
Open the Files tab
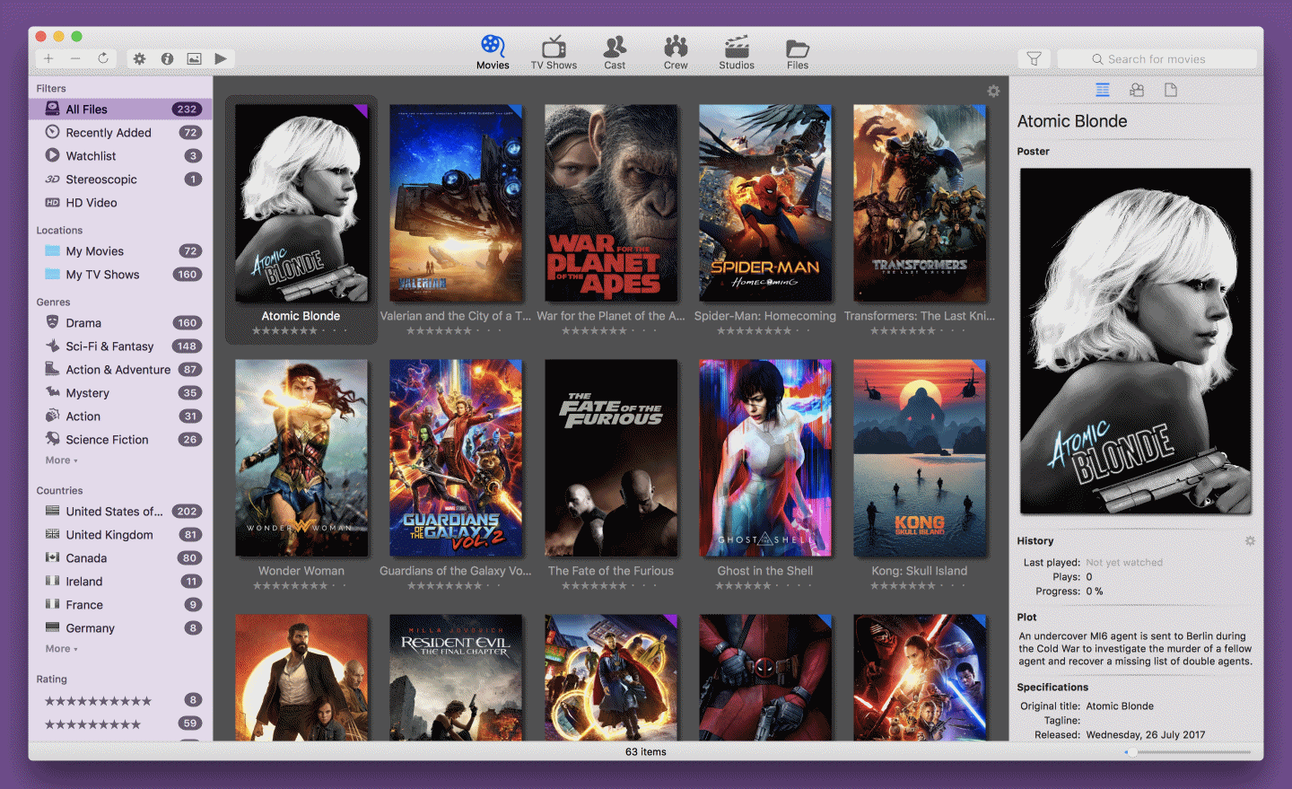click(798, 52)
